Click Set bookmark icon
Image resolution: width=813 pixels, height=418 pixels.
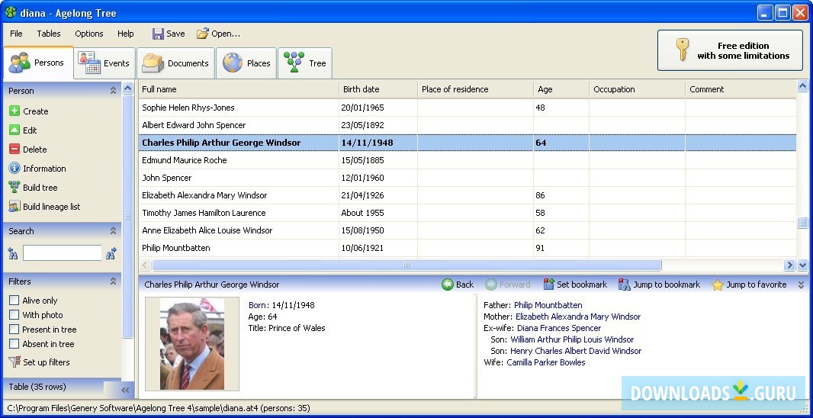548,285
